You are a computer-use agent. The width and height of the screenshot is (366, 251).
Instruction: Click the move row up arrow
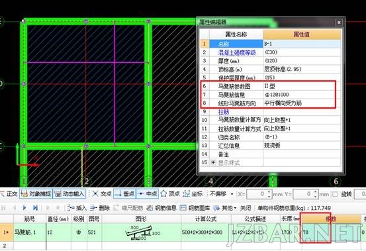[48, 207]
